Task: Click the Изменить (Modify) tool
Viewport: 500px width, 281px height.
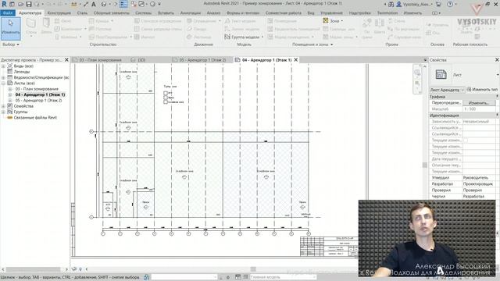Action: click(x=10, y=28)
